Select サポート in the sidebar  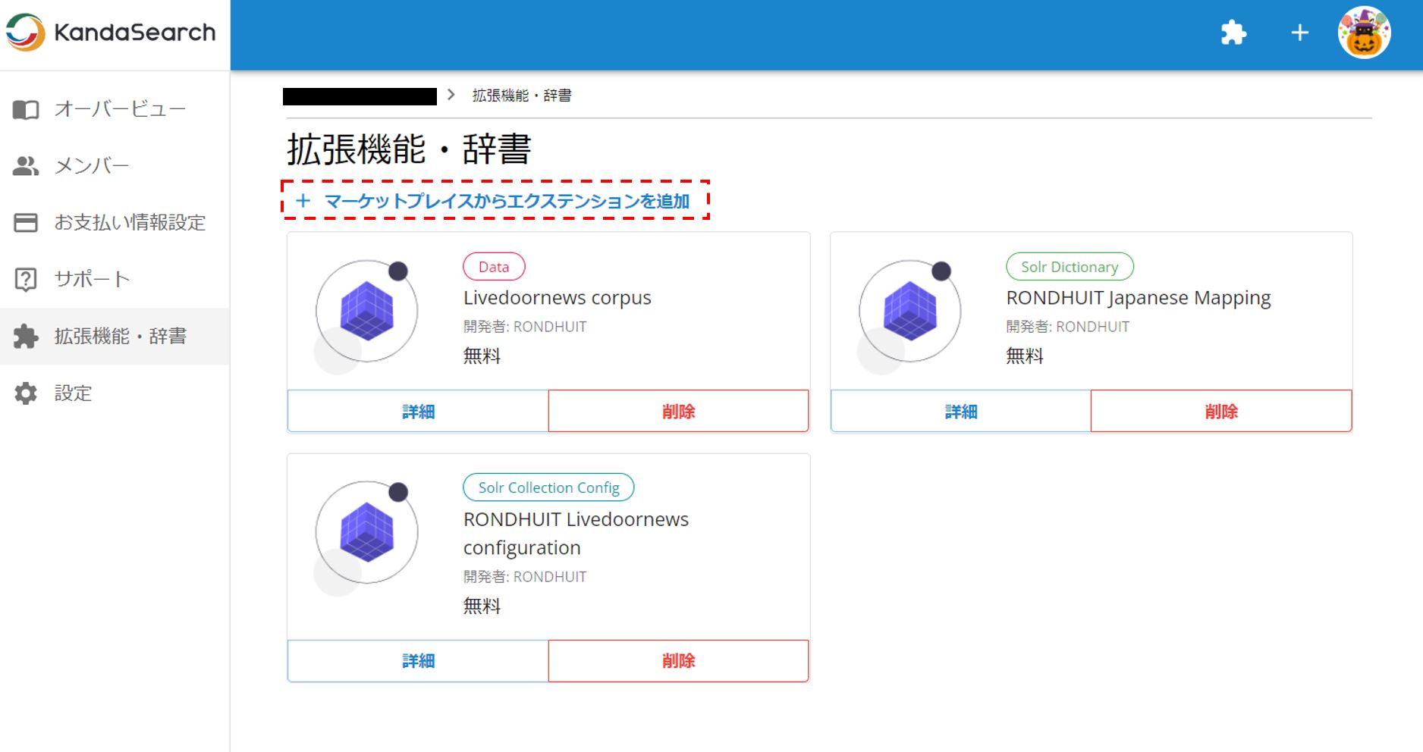115,279
